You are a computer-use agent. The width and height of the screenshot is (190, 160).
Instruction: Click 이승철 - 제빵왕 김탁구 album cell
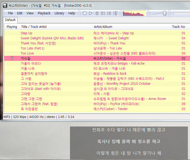129,79
